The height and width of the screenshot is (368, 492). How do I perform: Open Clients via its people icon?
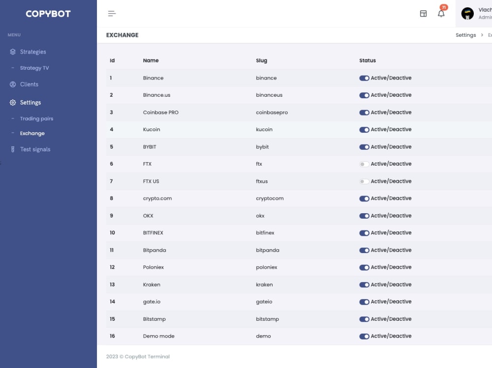pyautogui.click(x=12, y=84)
